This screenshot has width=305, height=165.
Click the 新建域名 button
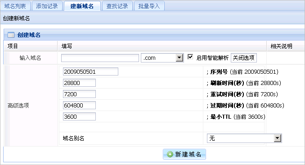[x=184, y=154]
